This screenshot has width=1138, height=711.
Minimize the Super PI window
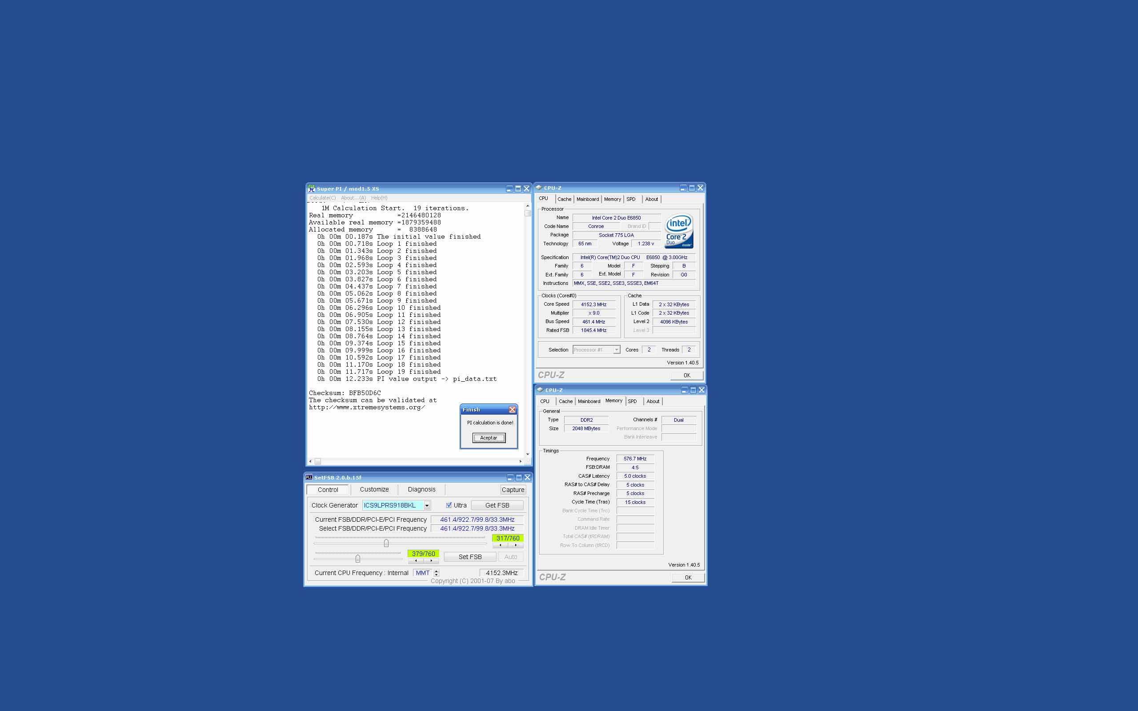pos(509,188)
